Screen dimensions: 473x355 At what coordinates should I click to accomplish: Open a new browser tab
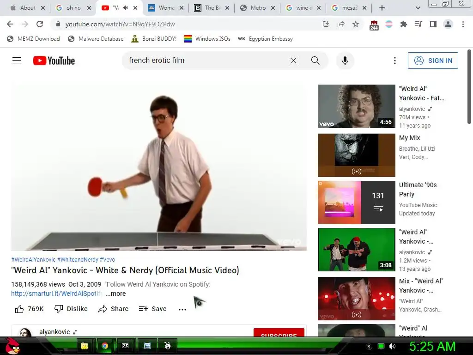pos(382,8)
